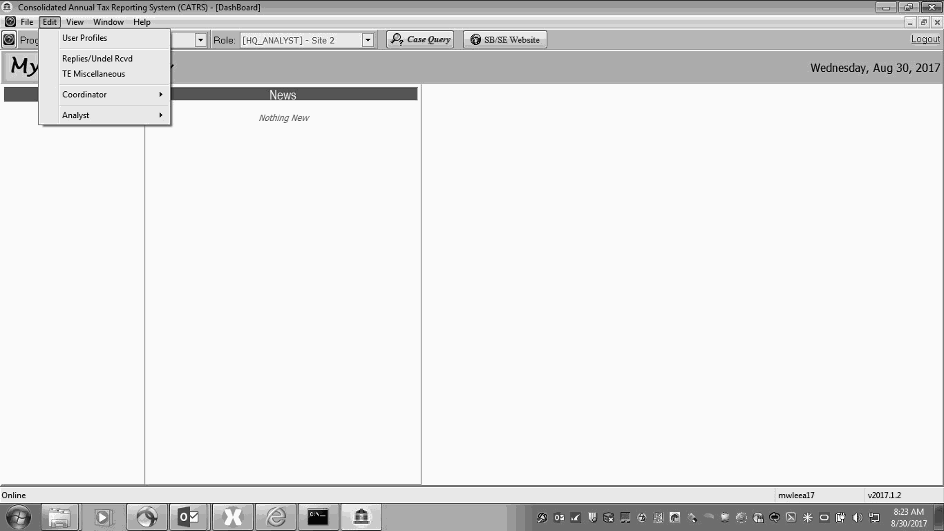Click the CATRS toolbar logo icon

tap(9, 40)
